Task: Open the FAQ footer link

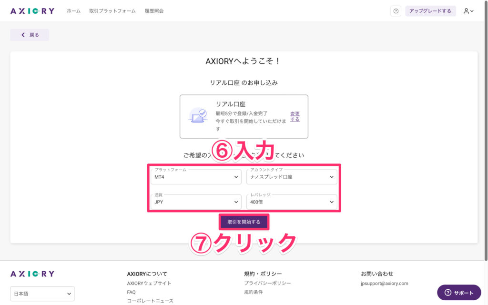Action: click(x=132, y=292)
